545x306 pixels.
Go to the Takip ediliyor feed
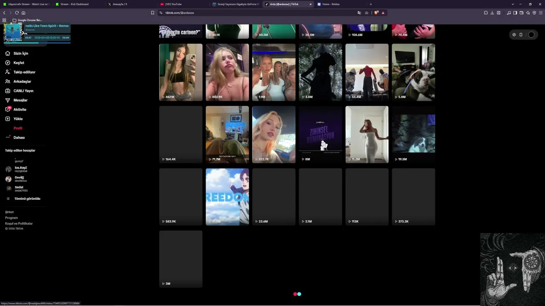tap(20, 72)
